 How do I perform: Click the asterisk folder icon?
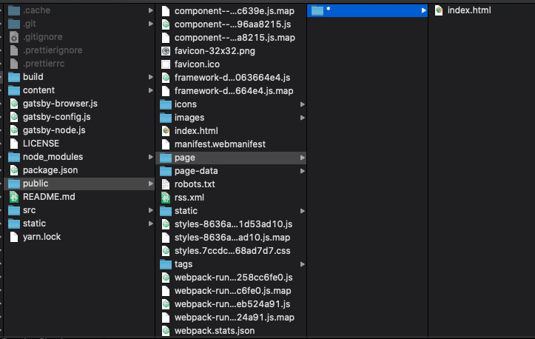(x=317, y=10)
